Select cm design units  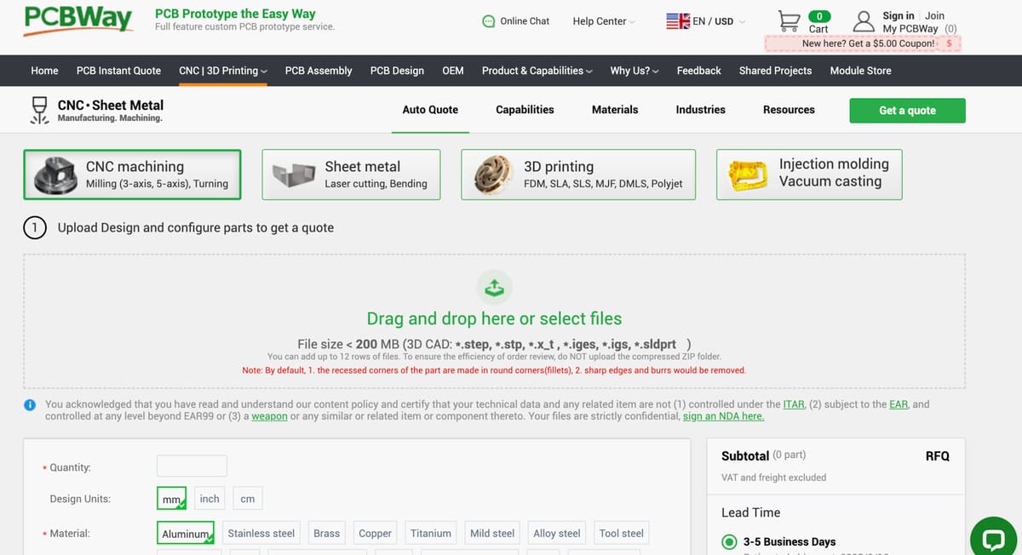[248, 499]
